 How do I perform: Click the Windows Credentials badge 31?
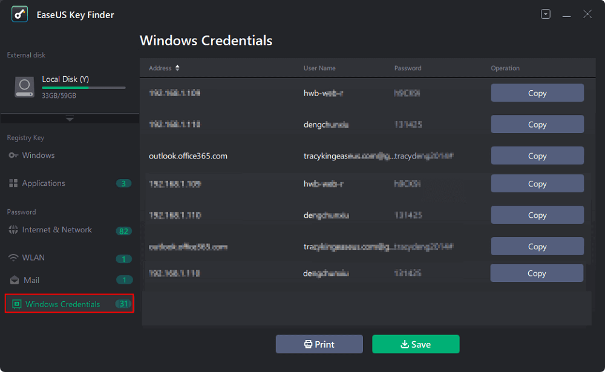[123, 304]
